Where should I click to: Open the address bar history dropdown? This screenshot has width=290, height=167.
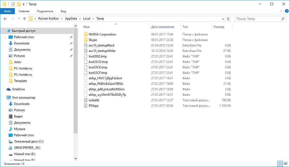(x=223, y=19)
